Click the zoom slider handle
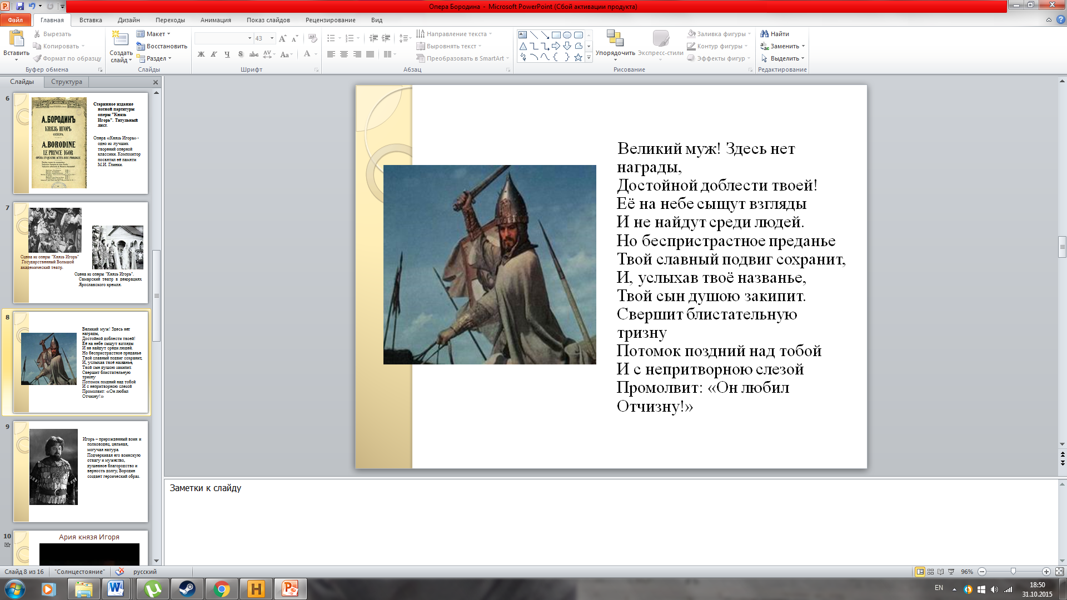The width and height of the screenshot is (1067, 600). click(x=1013, y=572)
